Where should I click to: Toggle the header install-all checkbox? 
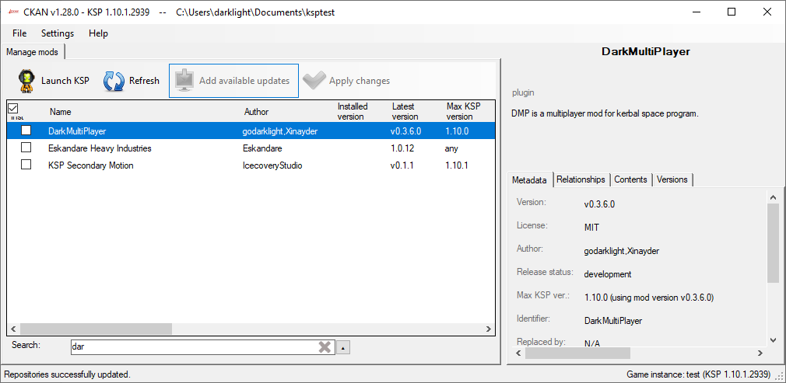click(13, 108)
